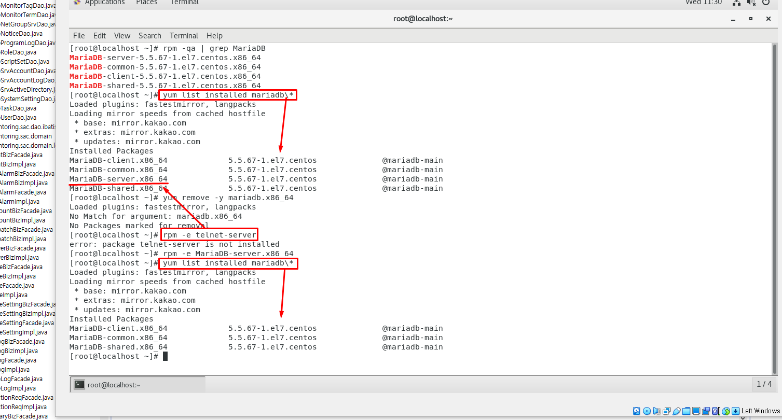
Task: Click the VirtualBox CPU virtualization V icon
Action: point(716,411)
